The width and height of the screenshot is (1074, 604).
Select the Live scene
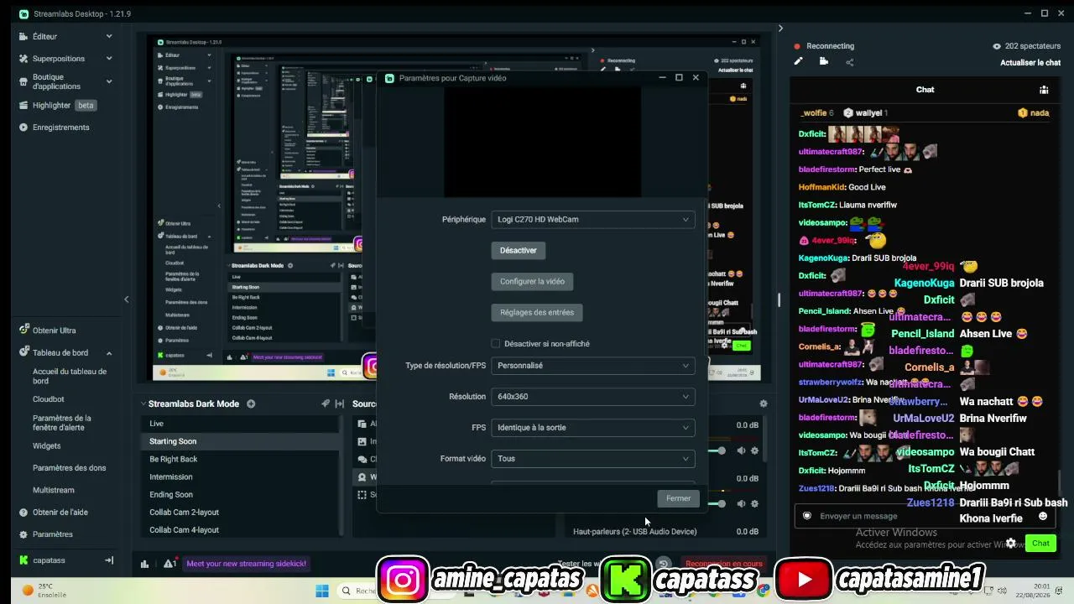click(x=241, y=424)
